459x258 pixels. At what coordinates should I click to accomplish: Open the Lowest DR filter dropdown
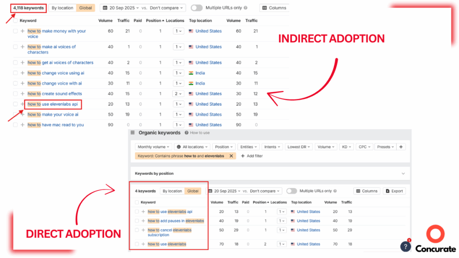[299, 147]
